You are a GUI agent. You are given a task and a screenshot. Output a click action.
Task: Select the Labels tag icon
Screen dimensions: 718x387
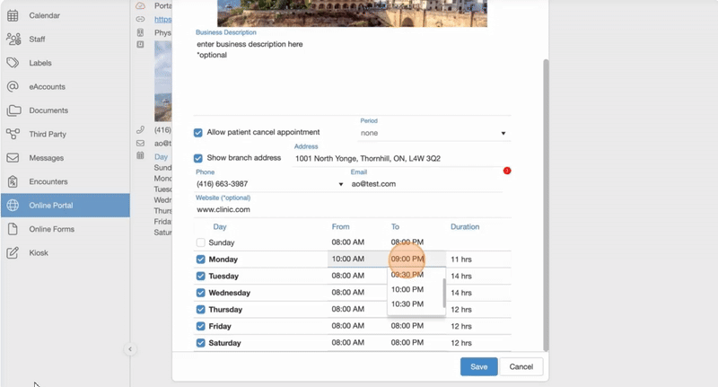click(13, 63)
